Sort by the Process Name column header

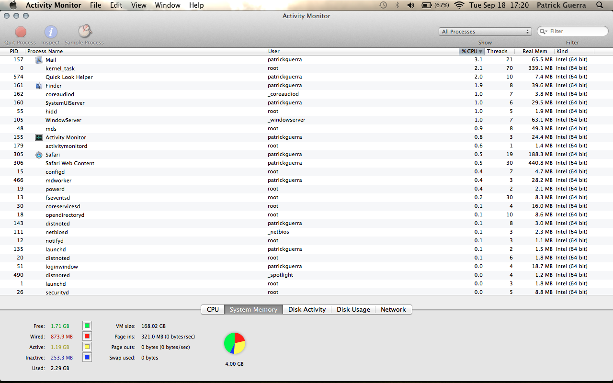click(146, 51)
